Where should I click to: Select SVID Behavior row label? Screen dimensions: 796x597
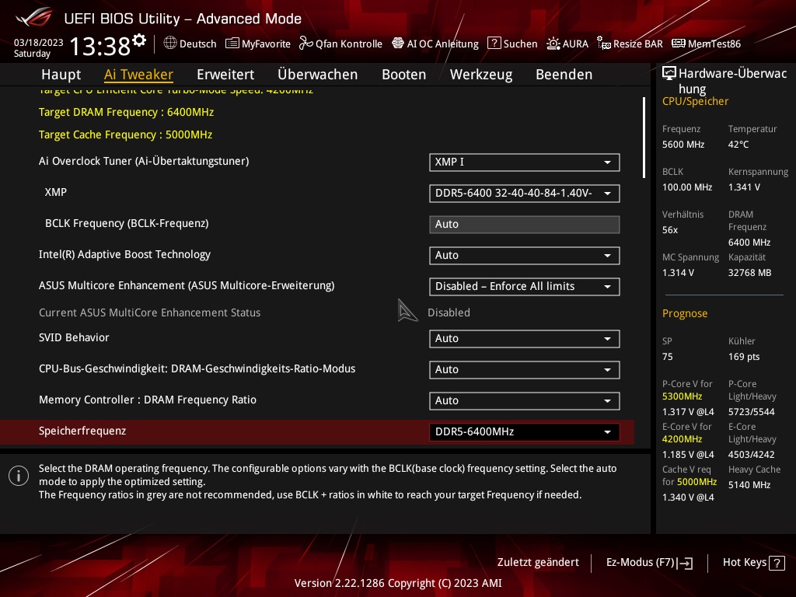point(74,337)
